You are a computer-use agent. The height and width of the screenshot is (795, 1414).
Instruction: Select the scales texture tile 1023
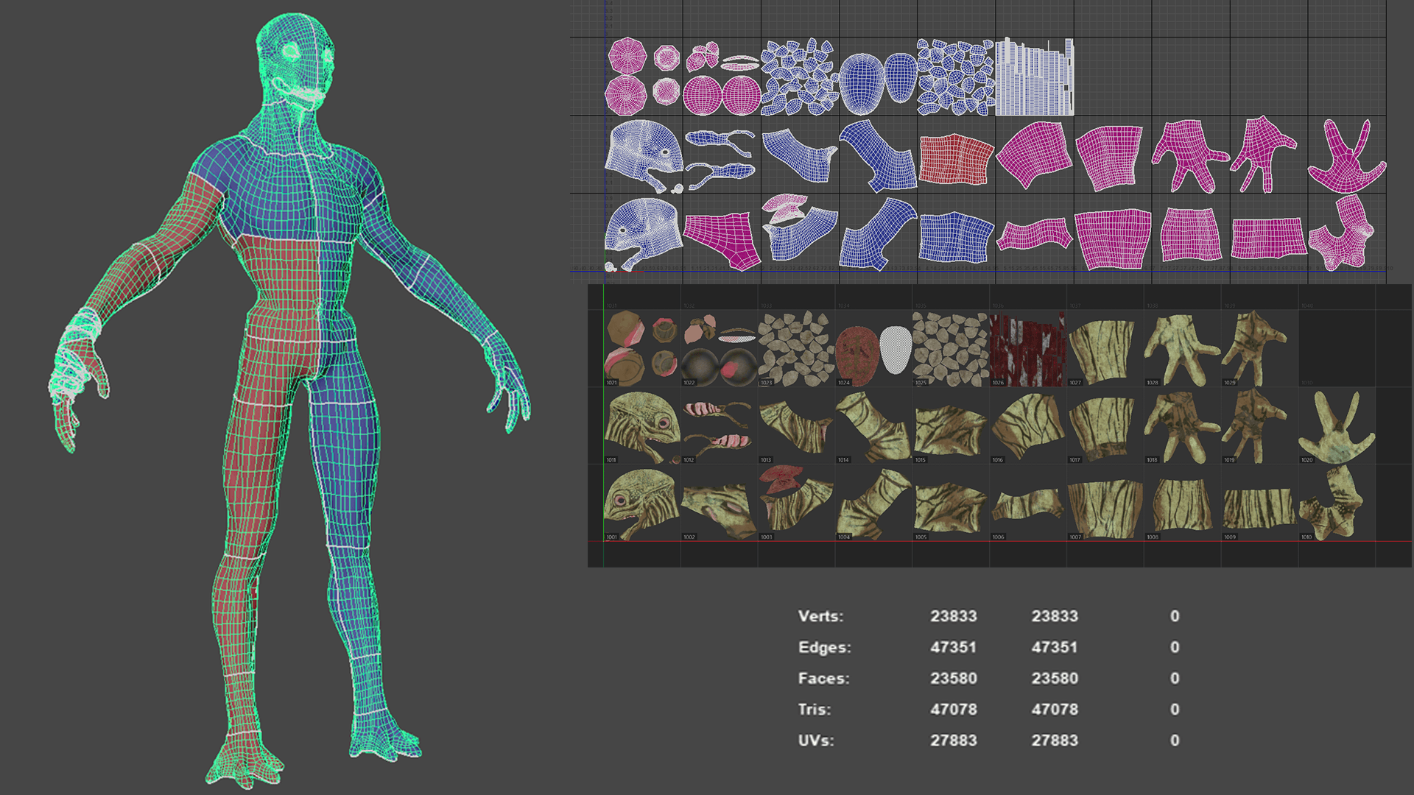(795, 348)
